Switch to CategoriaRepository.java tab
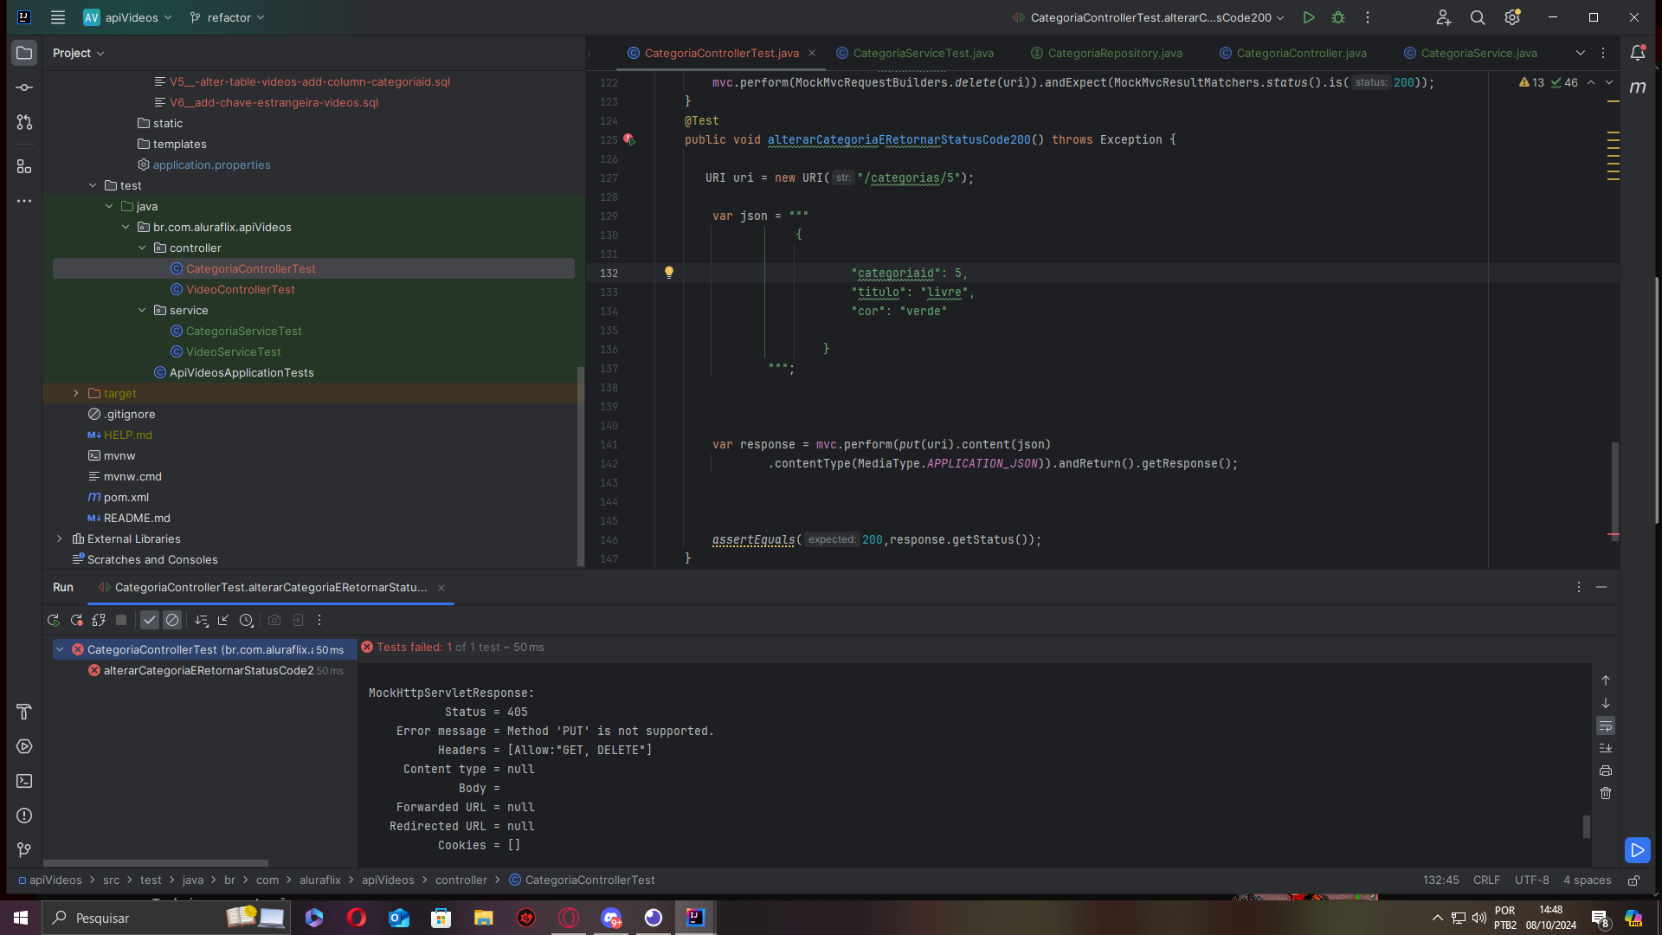The height and width of the screenshot is (935, 1662). (x=1106, y=53)
